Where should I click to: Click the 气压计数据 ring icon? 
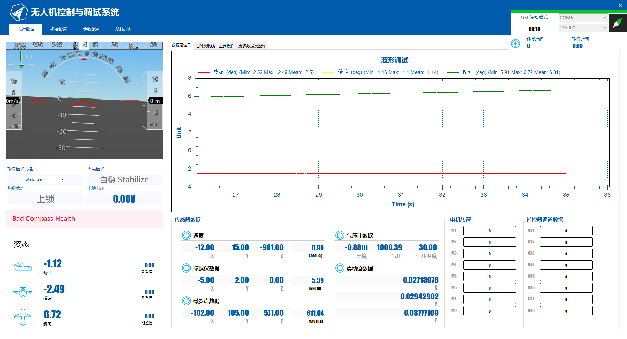pos(340,235)
